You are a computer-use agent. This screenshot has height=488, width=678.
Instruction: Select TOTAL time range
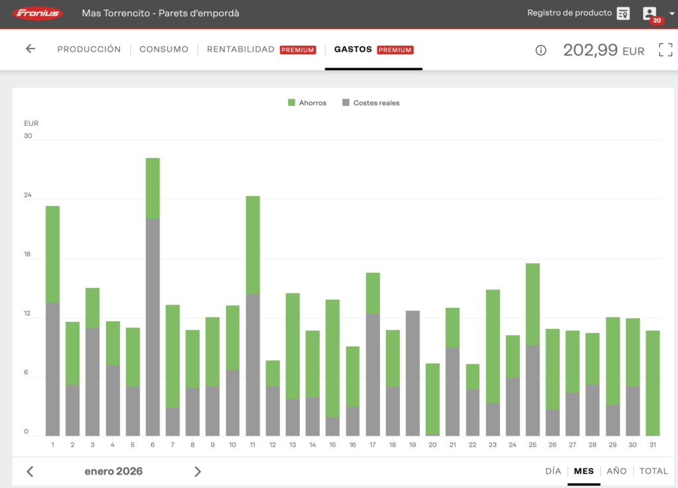pos(654,471)
